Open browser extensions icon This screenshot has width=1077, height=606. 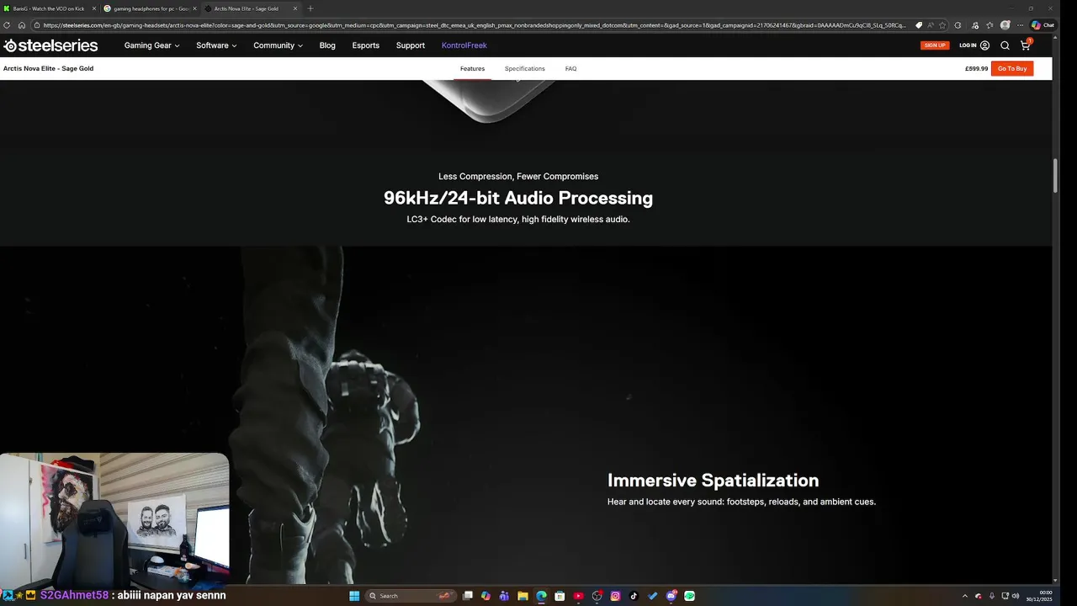click(x=958, y=25)
